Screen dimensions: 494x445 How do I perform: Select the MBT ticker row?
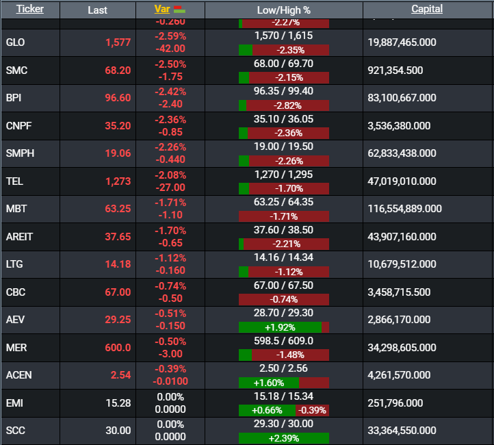[x=247, y=209]
